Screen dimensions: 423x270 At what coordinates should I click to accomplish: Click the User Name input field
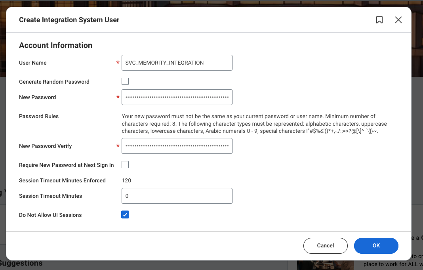(177, 63)
